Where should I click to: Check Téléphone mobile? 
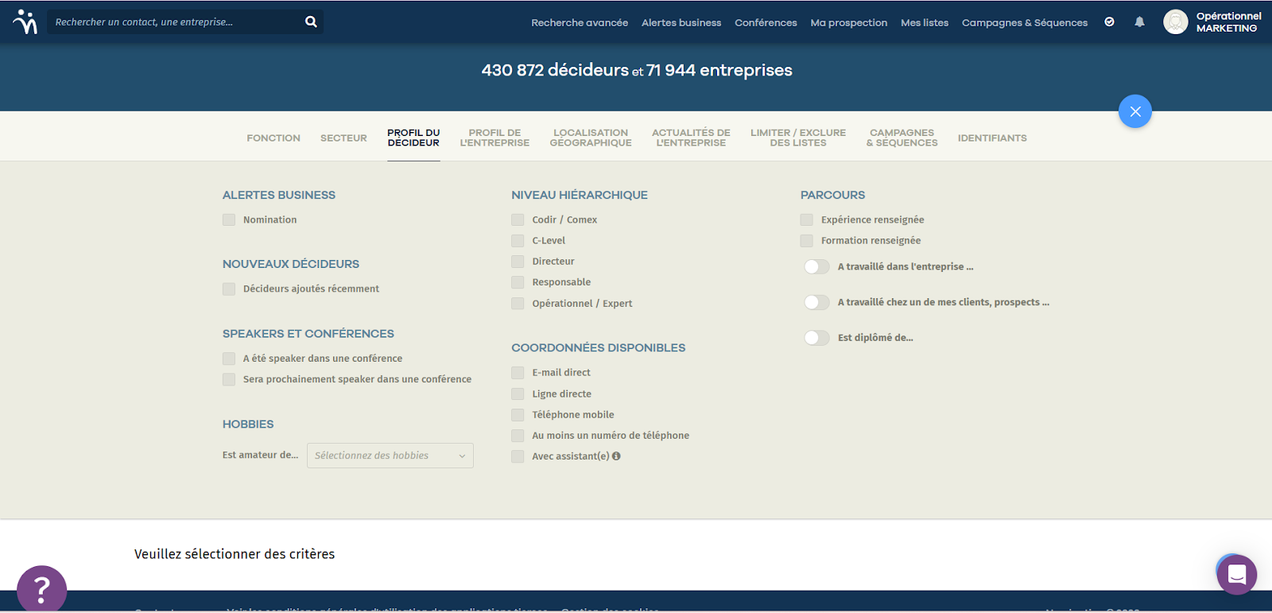coord(518,415)
